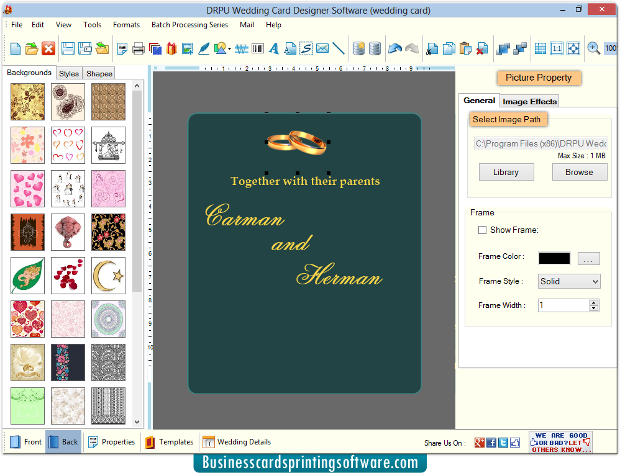
Task: Open the Batch Processing Series menu
Action: pyautogui.click(x=190, y=25)
